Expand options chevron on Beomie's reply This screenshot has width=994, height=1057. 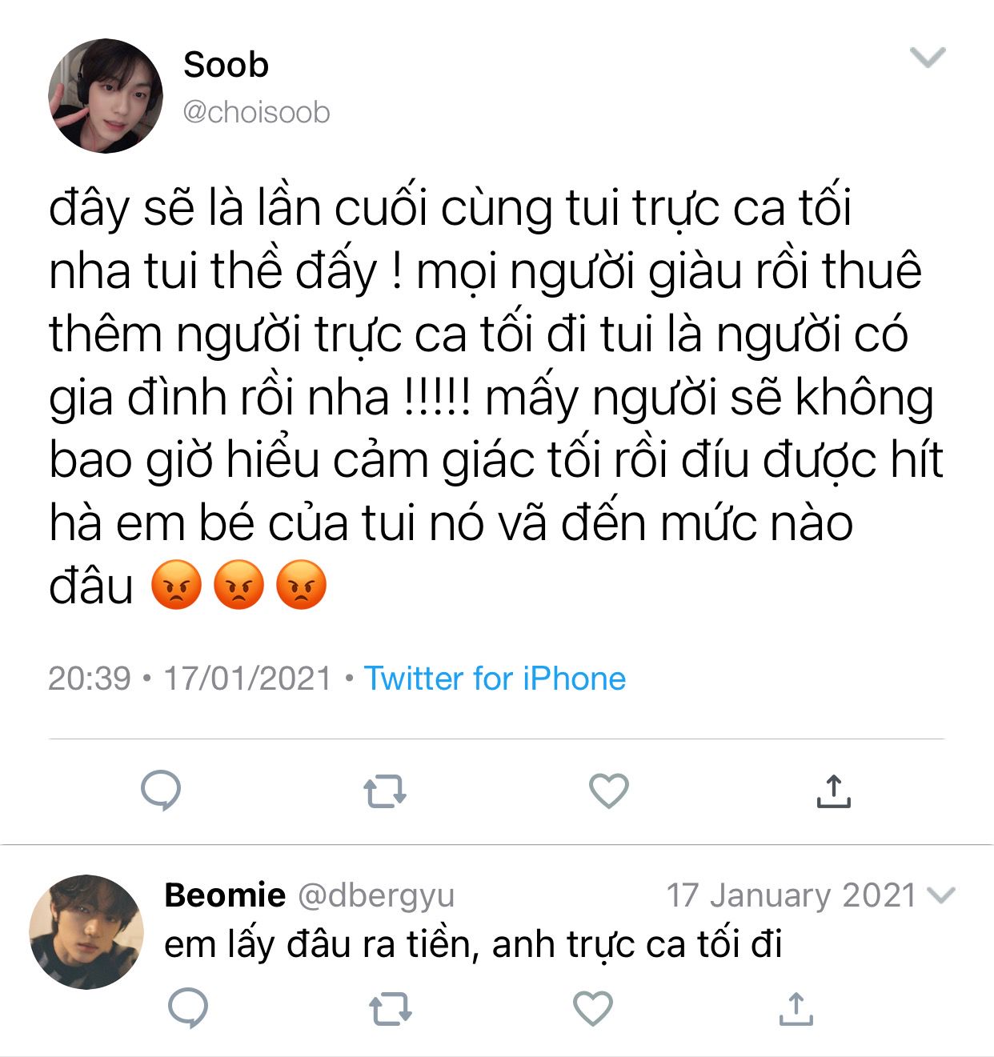pyautogui.click(x=940, y=895)
